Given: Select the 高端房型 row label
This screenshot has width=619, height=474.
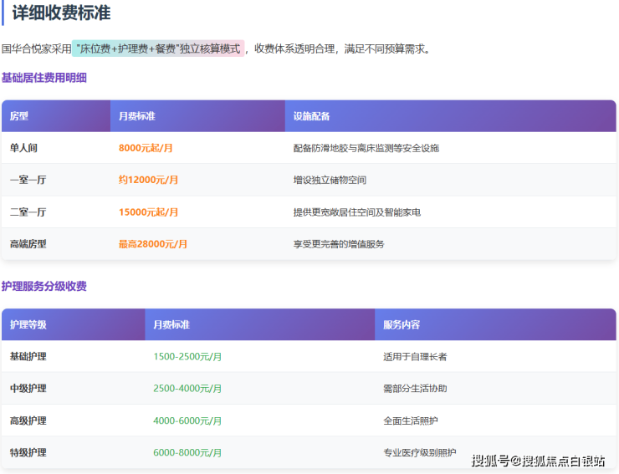Looking at the screenshot, I should pyautogui.click(x=28, y=244).
